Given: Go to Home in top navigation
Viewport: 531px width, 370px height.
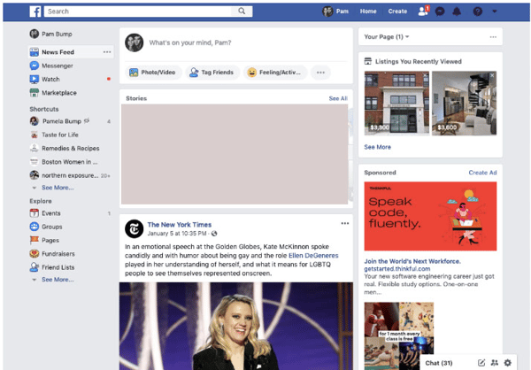Looking at the screenshot, I should point(368,12).
